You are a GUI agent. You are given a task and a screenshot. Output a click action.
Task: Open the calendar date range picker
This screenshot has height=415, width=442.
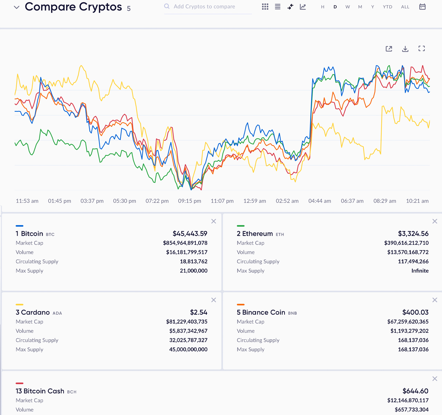pos(422,7)
